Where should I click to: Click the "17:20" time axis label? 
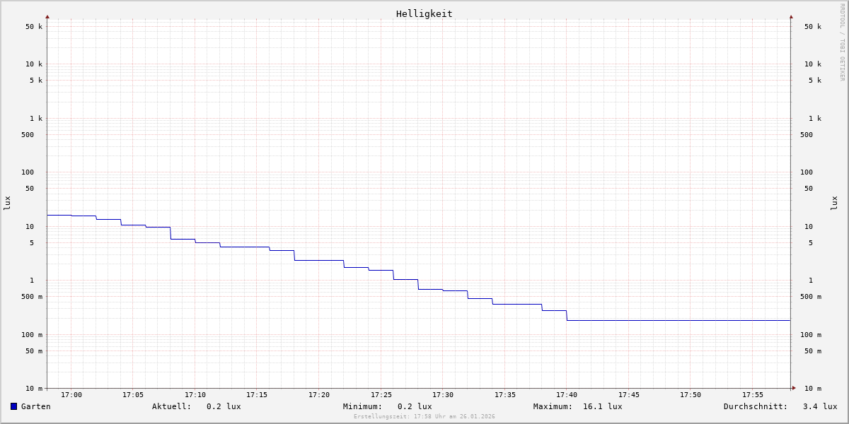319,394
